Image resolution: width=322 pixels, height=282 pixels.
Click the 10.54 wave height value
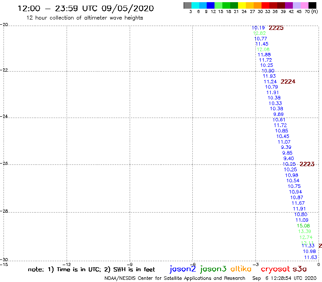tap(293, 180)
